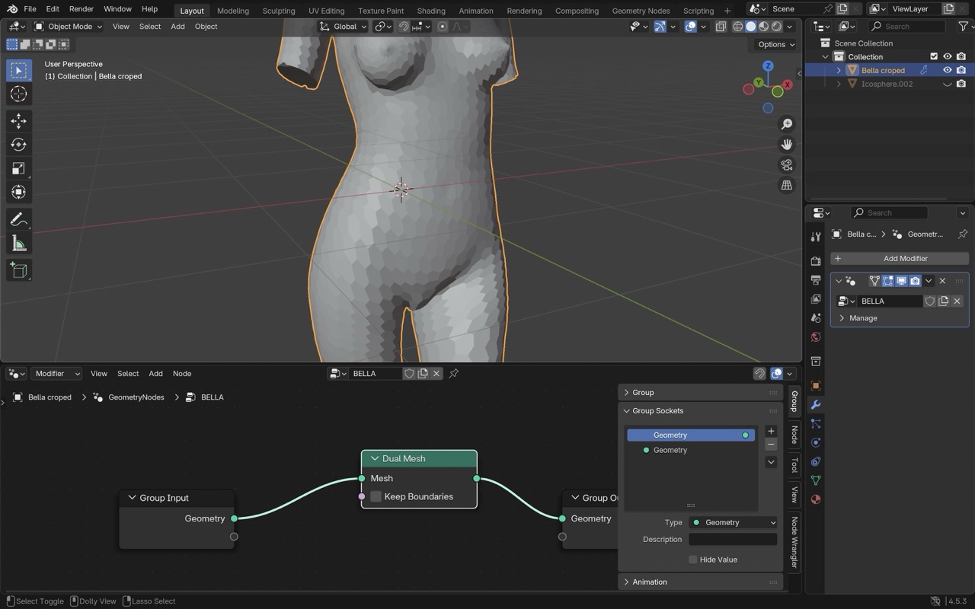Select the Move tool in the viewport toolbar
975x609 pixels.
tap(19, 121)
